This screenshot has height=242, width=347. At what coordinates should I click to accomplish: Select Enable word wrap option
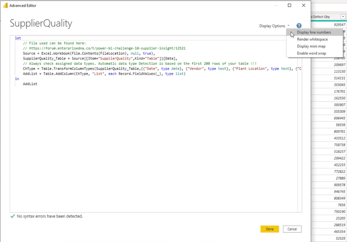click(x=314, y=53)
